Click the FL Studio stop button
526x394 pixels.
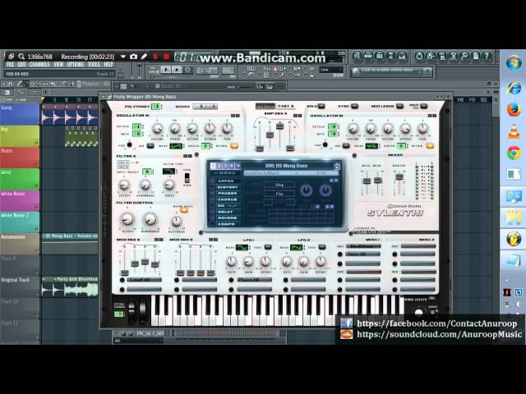click(177, 70)
